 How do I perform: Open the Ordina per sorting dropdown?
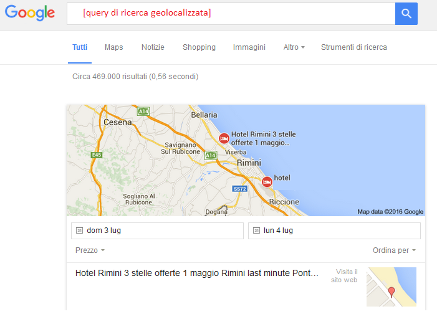(394, 250)
